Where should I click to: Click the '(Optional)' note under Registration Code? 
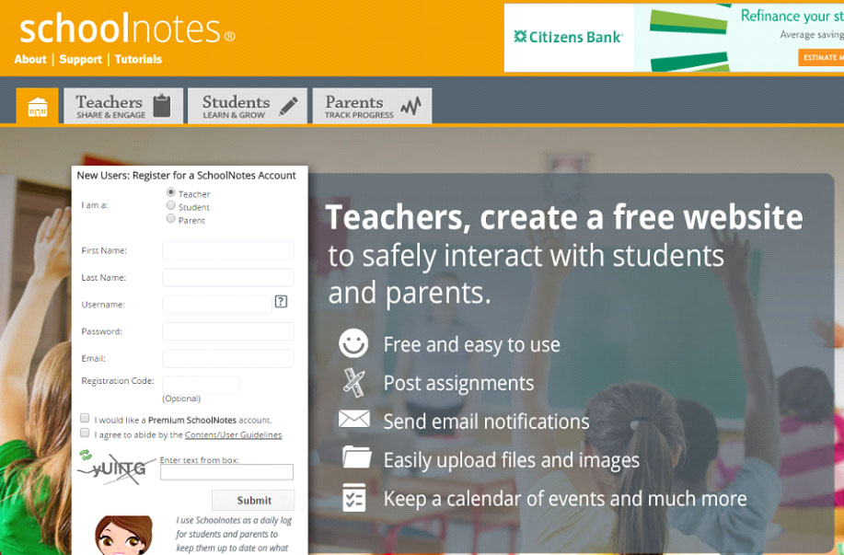pyautogui.click(x=181, y=399)
